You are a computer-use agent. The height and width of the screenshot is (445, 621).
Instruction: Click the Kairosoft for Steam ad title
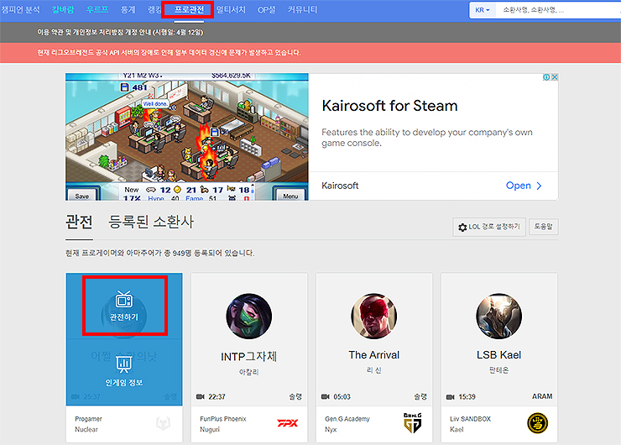click(389, 106)
